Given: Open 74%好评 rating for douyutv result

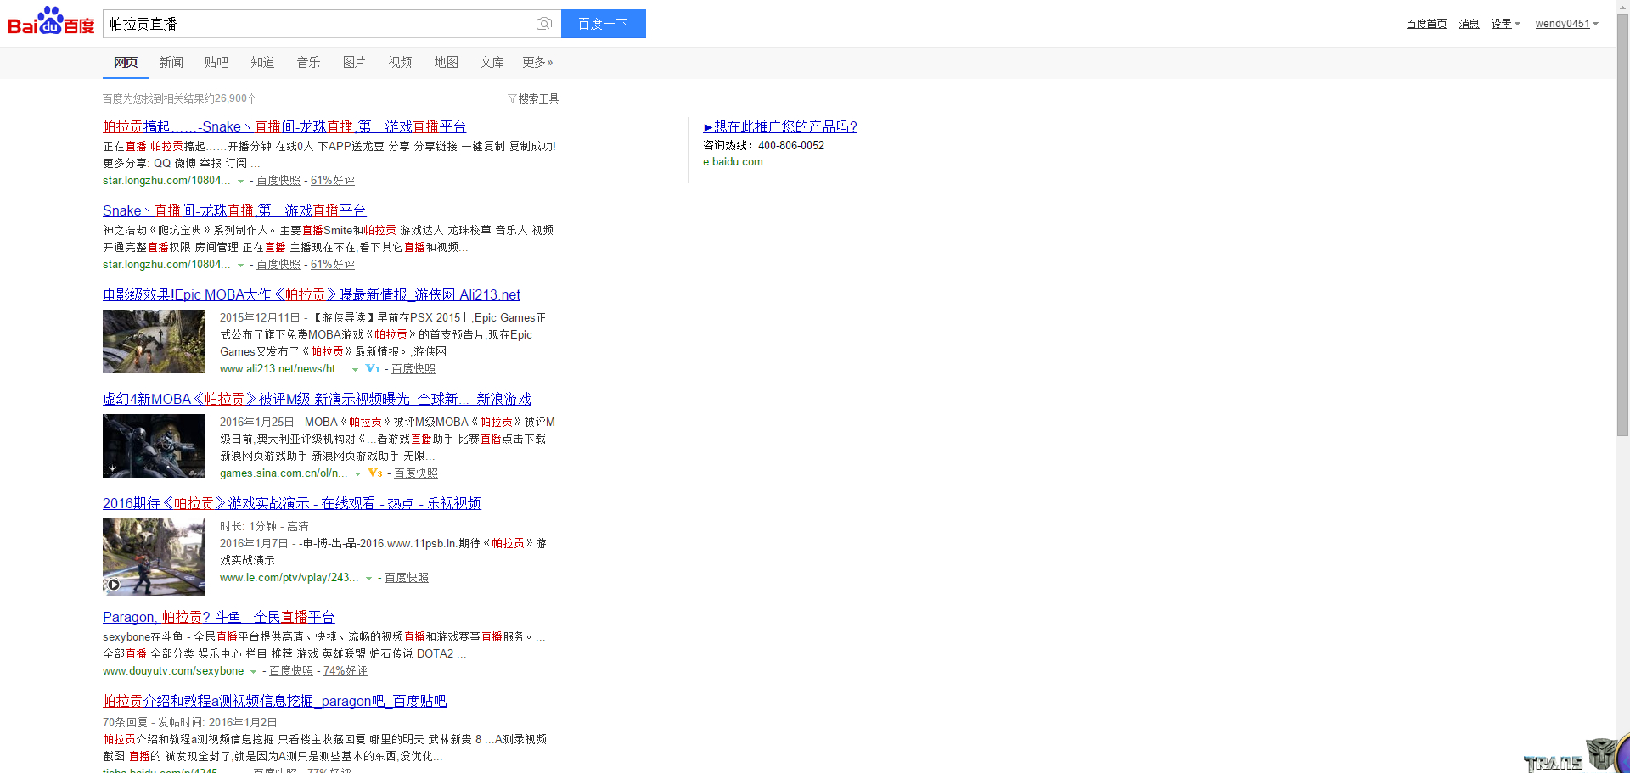Looking at the screenshot, I should click(x=346, y=671).
